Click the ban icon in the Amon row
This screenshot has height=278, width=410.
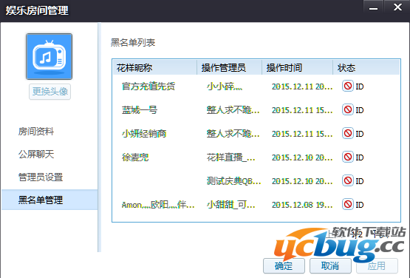point(348,204)
